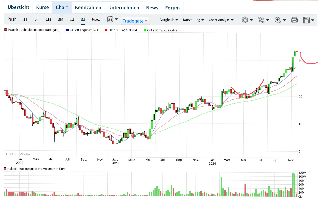The width and height of the screenshot is (318, 200).
Task: Click the red GD 100 Tage swatch
Action: point(106,30)
